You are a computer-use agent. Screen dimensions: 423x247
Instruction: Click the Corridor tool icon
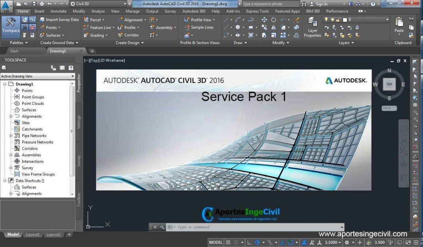coord(120,35)
